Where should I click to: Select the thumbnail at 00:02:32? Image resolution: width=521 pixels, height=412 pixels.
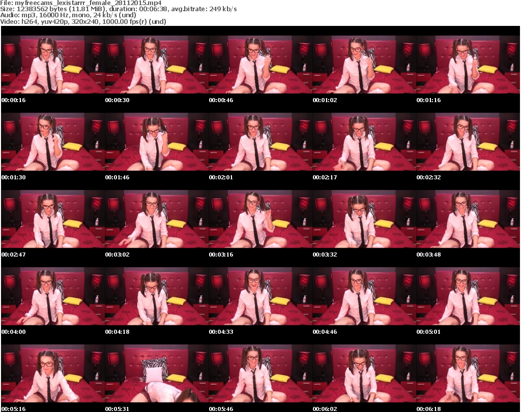coord(468,142)
